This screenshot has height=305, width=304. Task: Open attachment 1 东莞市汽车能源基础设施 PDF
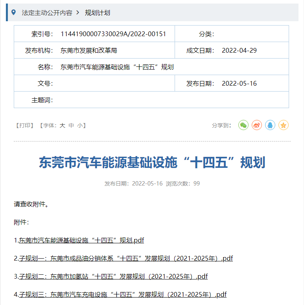click(x=81, y=240)
